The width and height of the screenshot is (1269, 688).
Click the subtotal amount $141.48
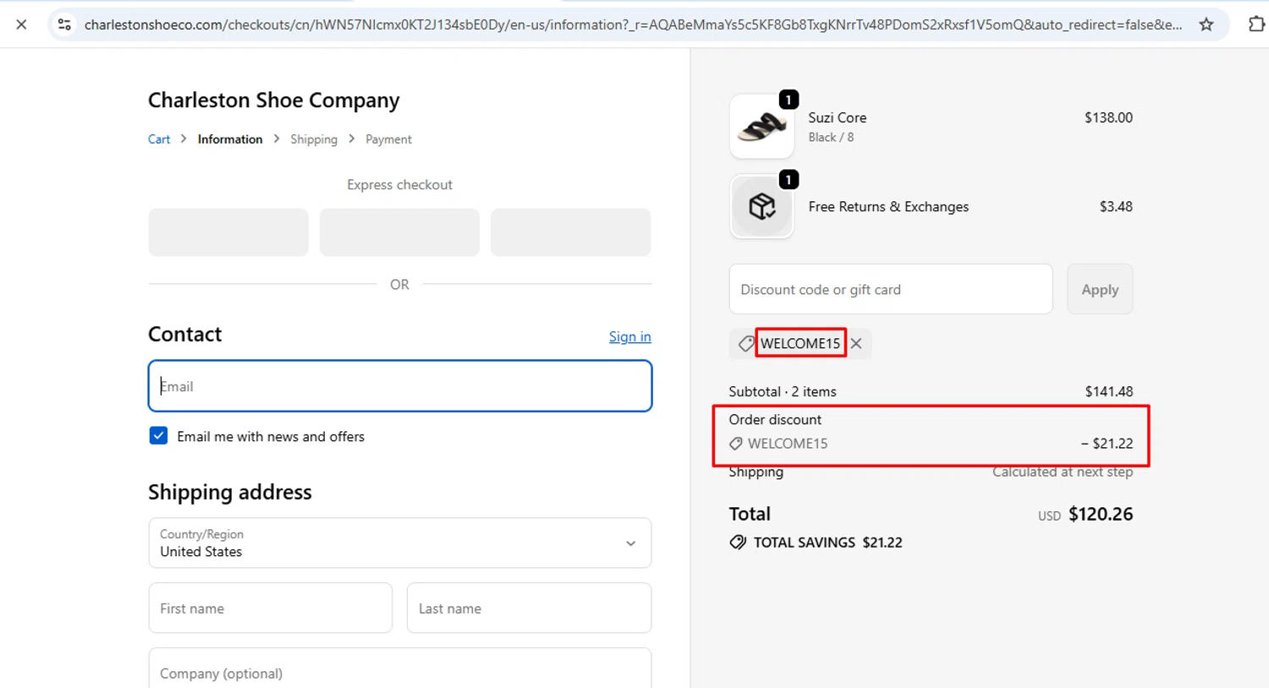tap(1108, 391)
